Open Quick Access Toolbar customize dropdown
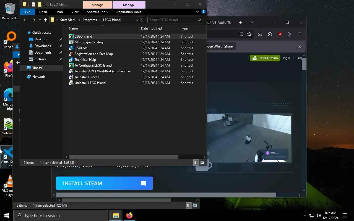Image resolution: width=354 pixels, height=221 pixels. 45,4
